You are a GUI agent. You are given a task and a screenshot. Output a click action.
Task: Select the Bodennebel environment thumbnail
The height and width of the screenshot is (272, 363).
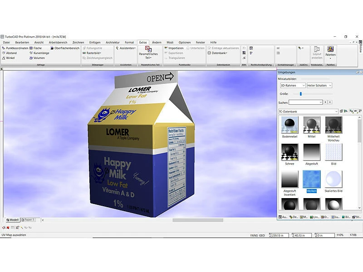point(289,125)
